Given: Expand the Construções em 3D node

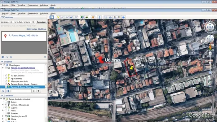Looking at the screenshot, I should pyautogui.click(x=3, y=116).
